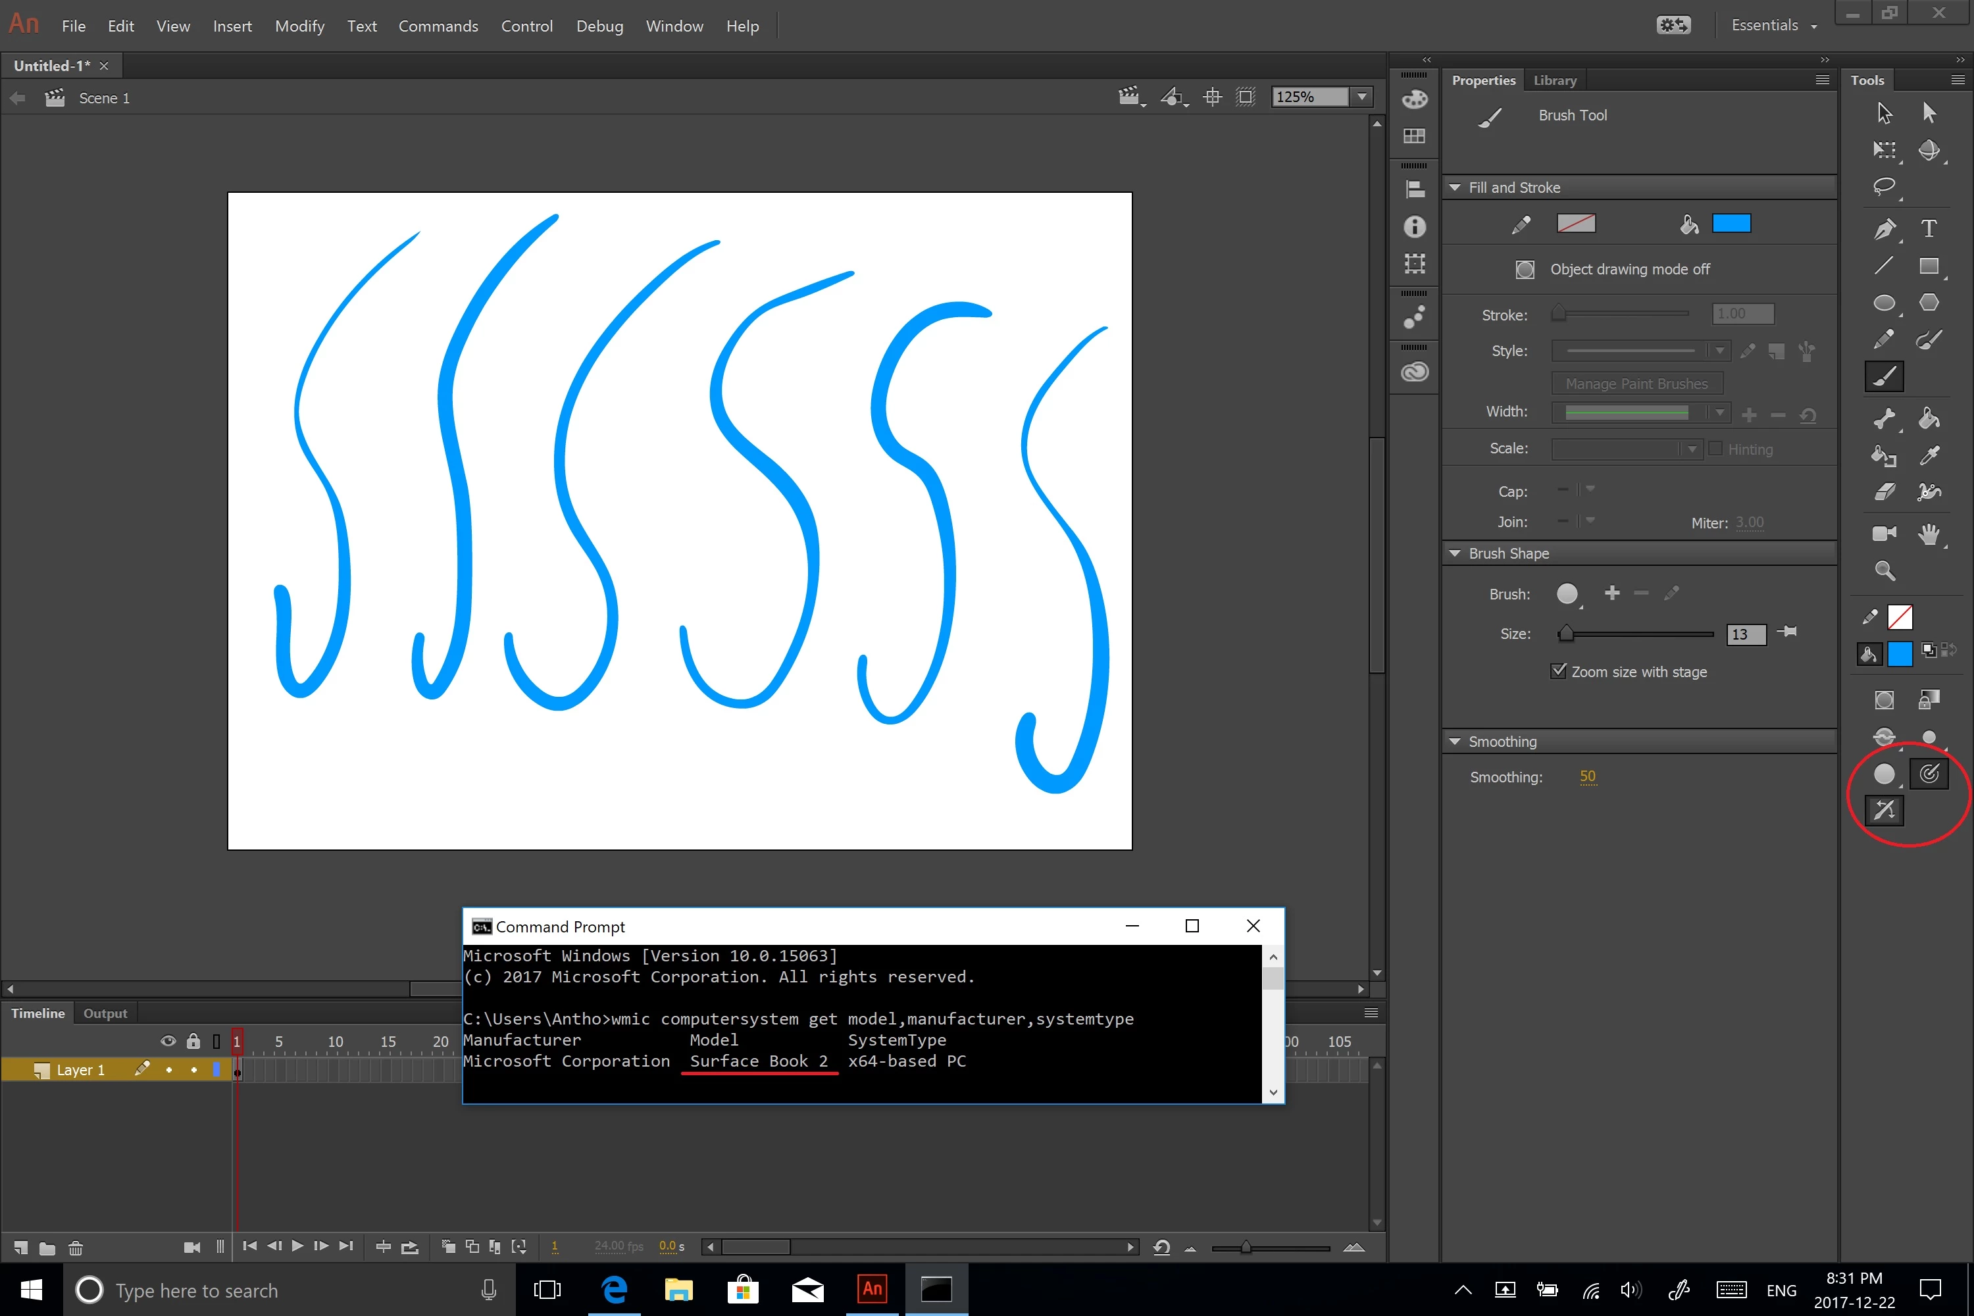Open the Modify menu
Image resolution: width=1974 pixels, height=1316 pixels.
click(x=299, y=26)
